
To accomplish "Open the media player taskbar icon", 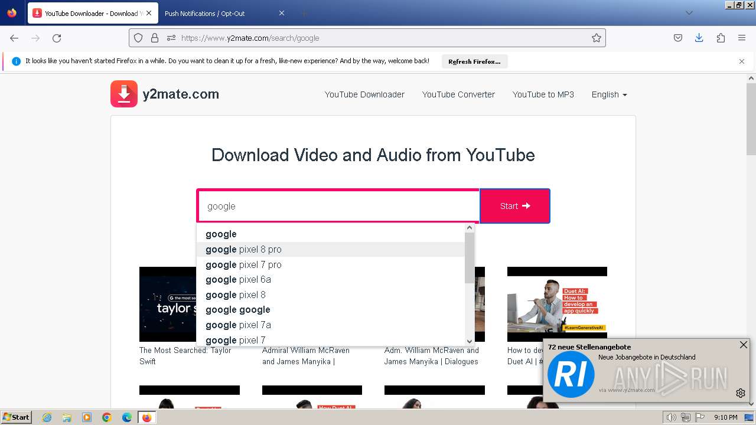I will point(87,417).
